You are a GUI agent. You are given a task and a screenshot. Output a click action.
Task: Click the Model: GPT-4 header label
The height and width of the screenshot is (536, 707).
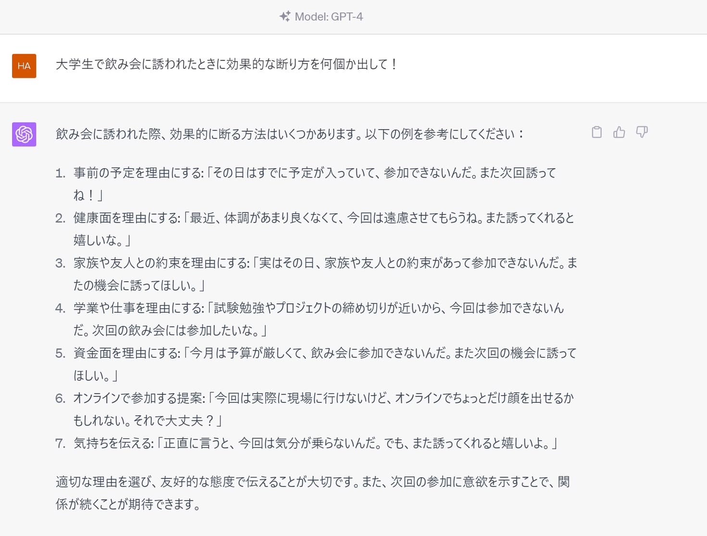pos(329,17)
